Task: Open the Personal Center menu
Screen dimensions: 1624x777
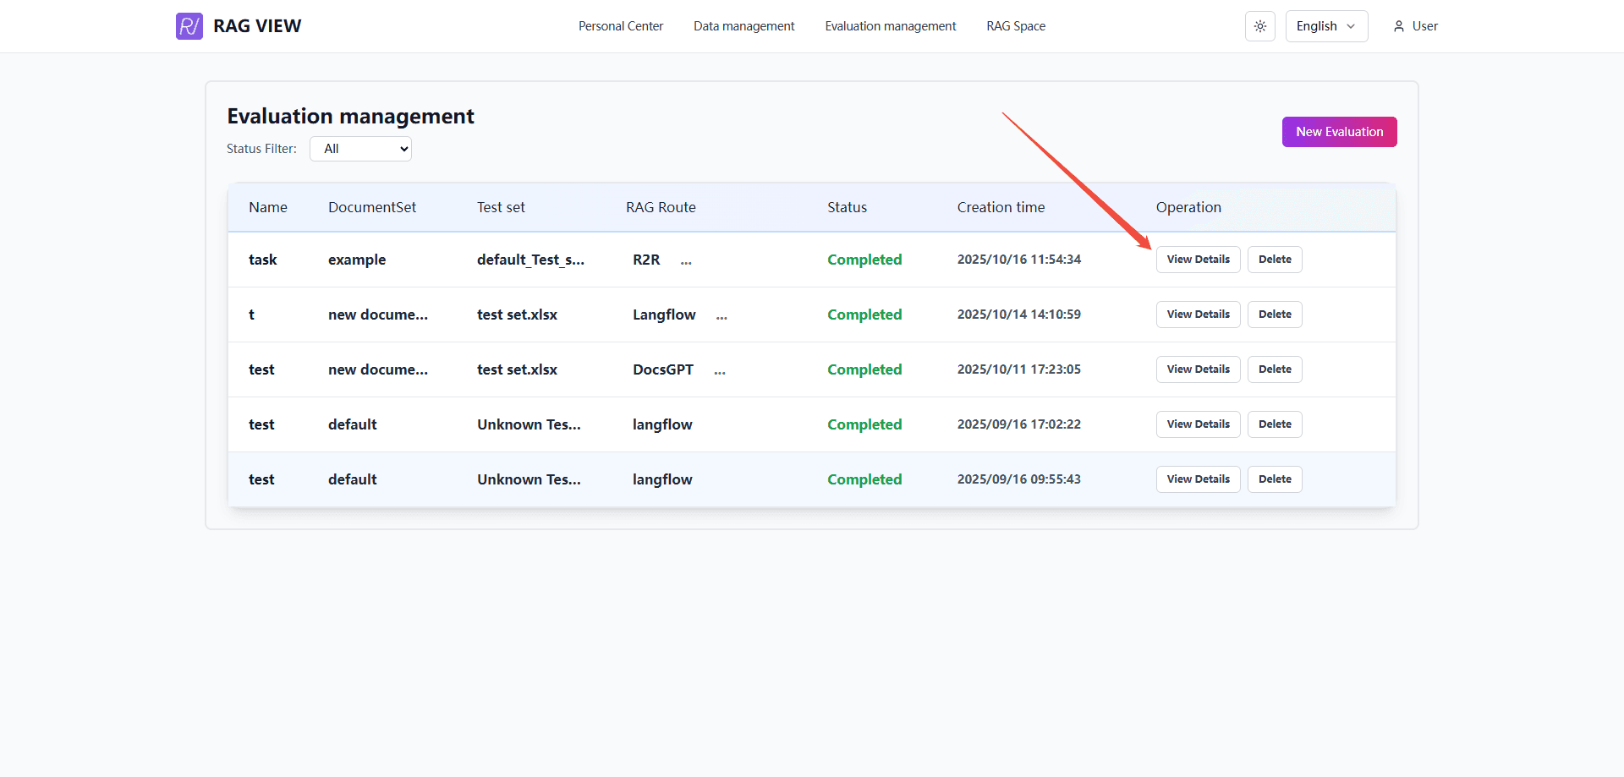Action: tap(620, 26)
